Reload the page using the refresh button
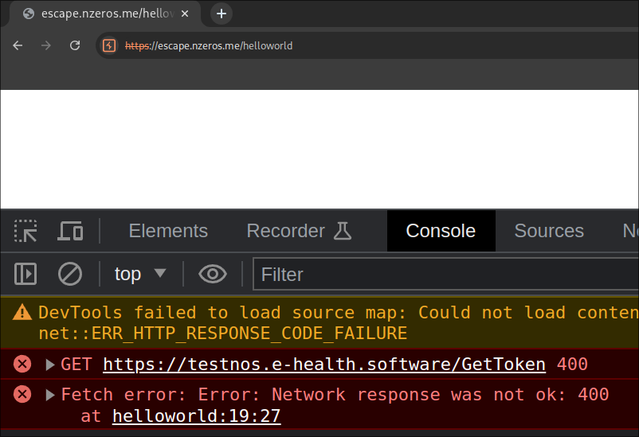Image resolution: width=639 pixels, height=437 pixels. (x=75, y=46)
